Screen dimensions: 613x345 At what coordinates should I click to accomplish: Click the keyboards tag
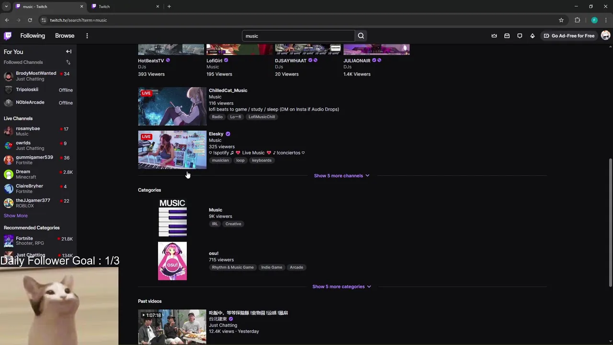click(x=261, y=161)
